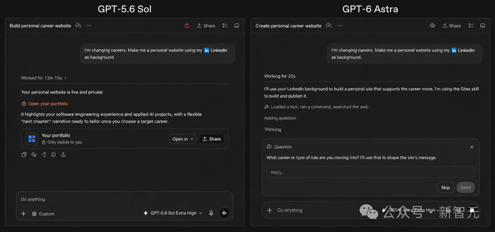Click the Reply... input field

click(x=371, y=172)
